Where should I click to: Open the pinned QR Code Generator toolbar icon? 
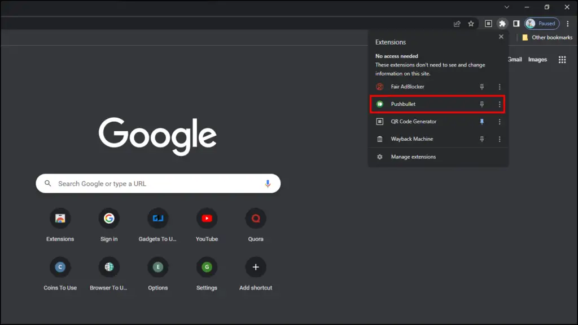coord(488,24)
